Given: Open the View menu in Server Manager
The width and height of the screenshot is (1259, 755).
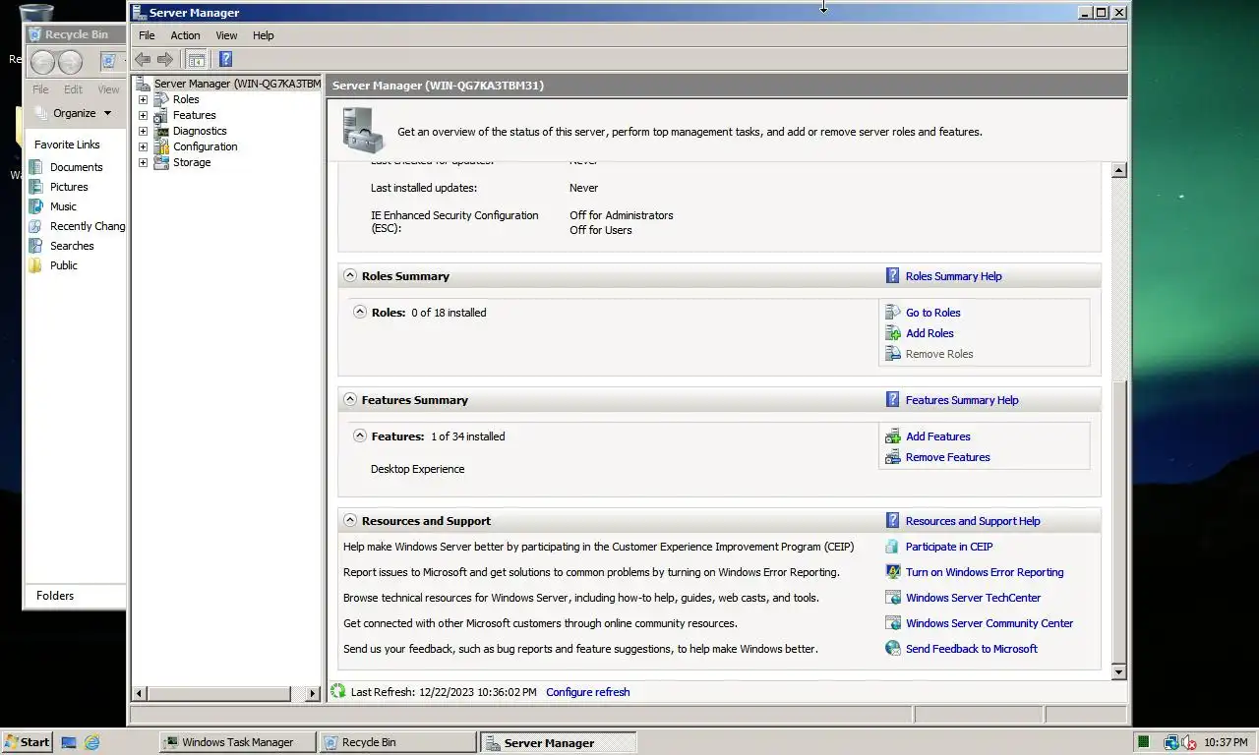Looking at the screenshot, I should [226, 35].
